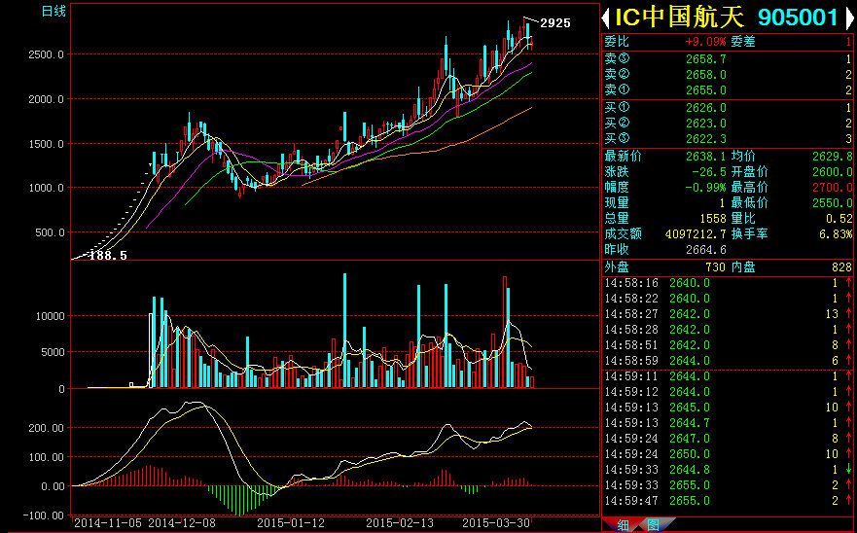Click the 成交额 value 4097212.7
Viewport: 857px width, 533px height.
tap(696, 234)
